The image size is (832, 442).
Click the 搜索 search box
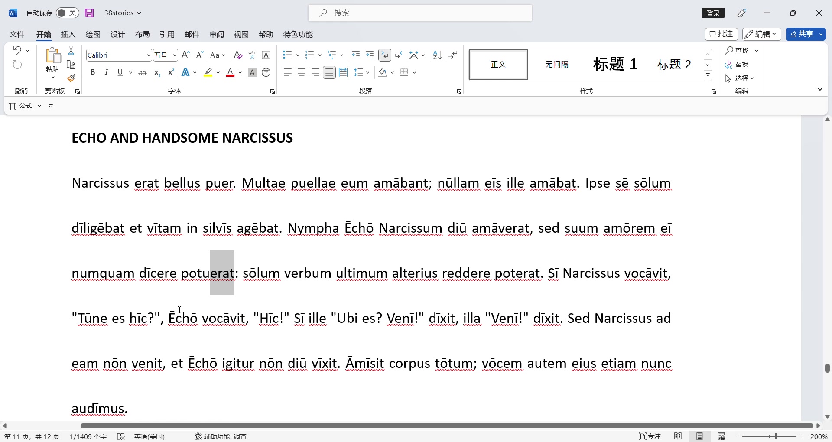tap(420, 13)
